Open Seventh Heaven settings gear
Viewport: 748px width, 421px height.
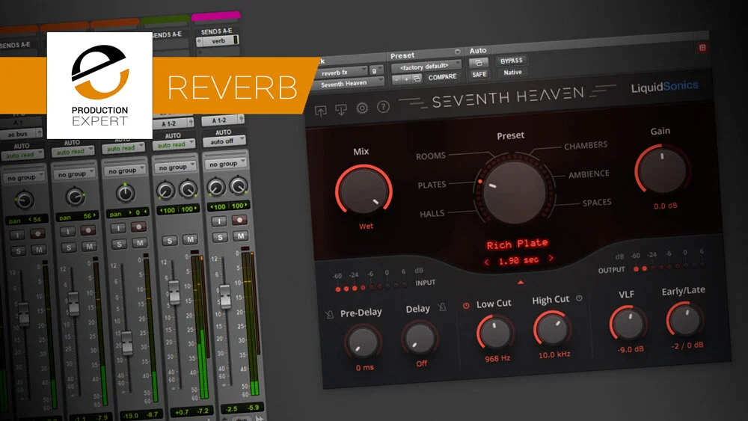click(362, 108)
